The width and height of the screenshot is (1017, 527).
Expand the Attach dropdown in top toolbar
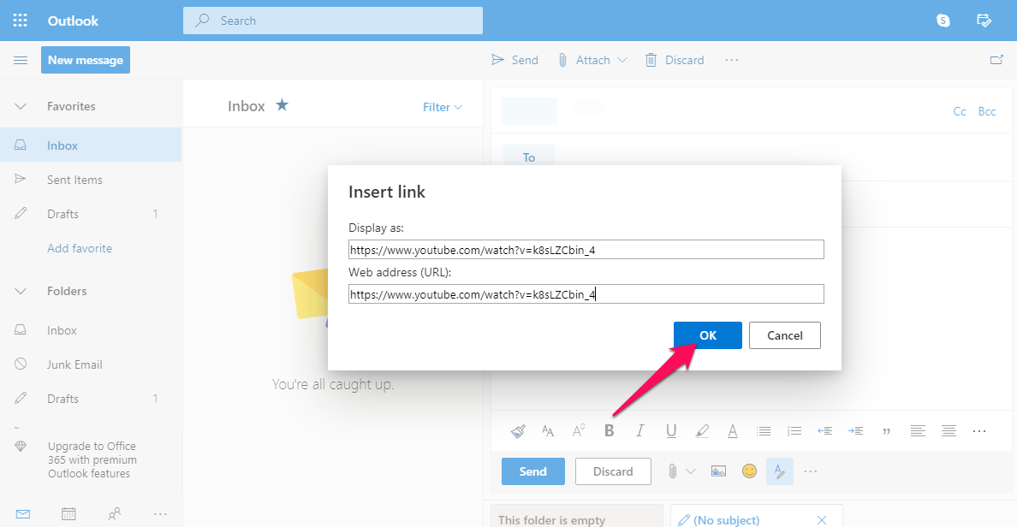coord(622,60)
